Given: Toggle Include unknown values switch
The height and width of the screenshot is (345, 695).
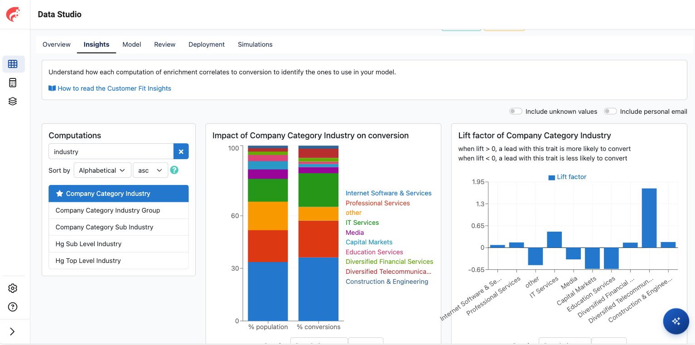Looking at the screenshot, I should (x=516, y=112).
